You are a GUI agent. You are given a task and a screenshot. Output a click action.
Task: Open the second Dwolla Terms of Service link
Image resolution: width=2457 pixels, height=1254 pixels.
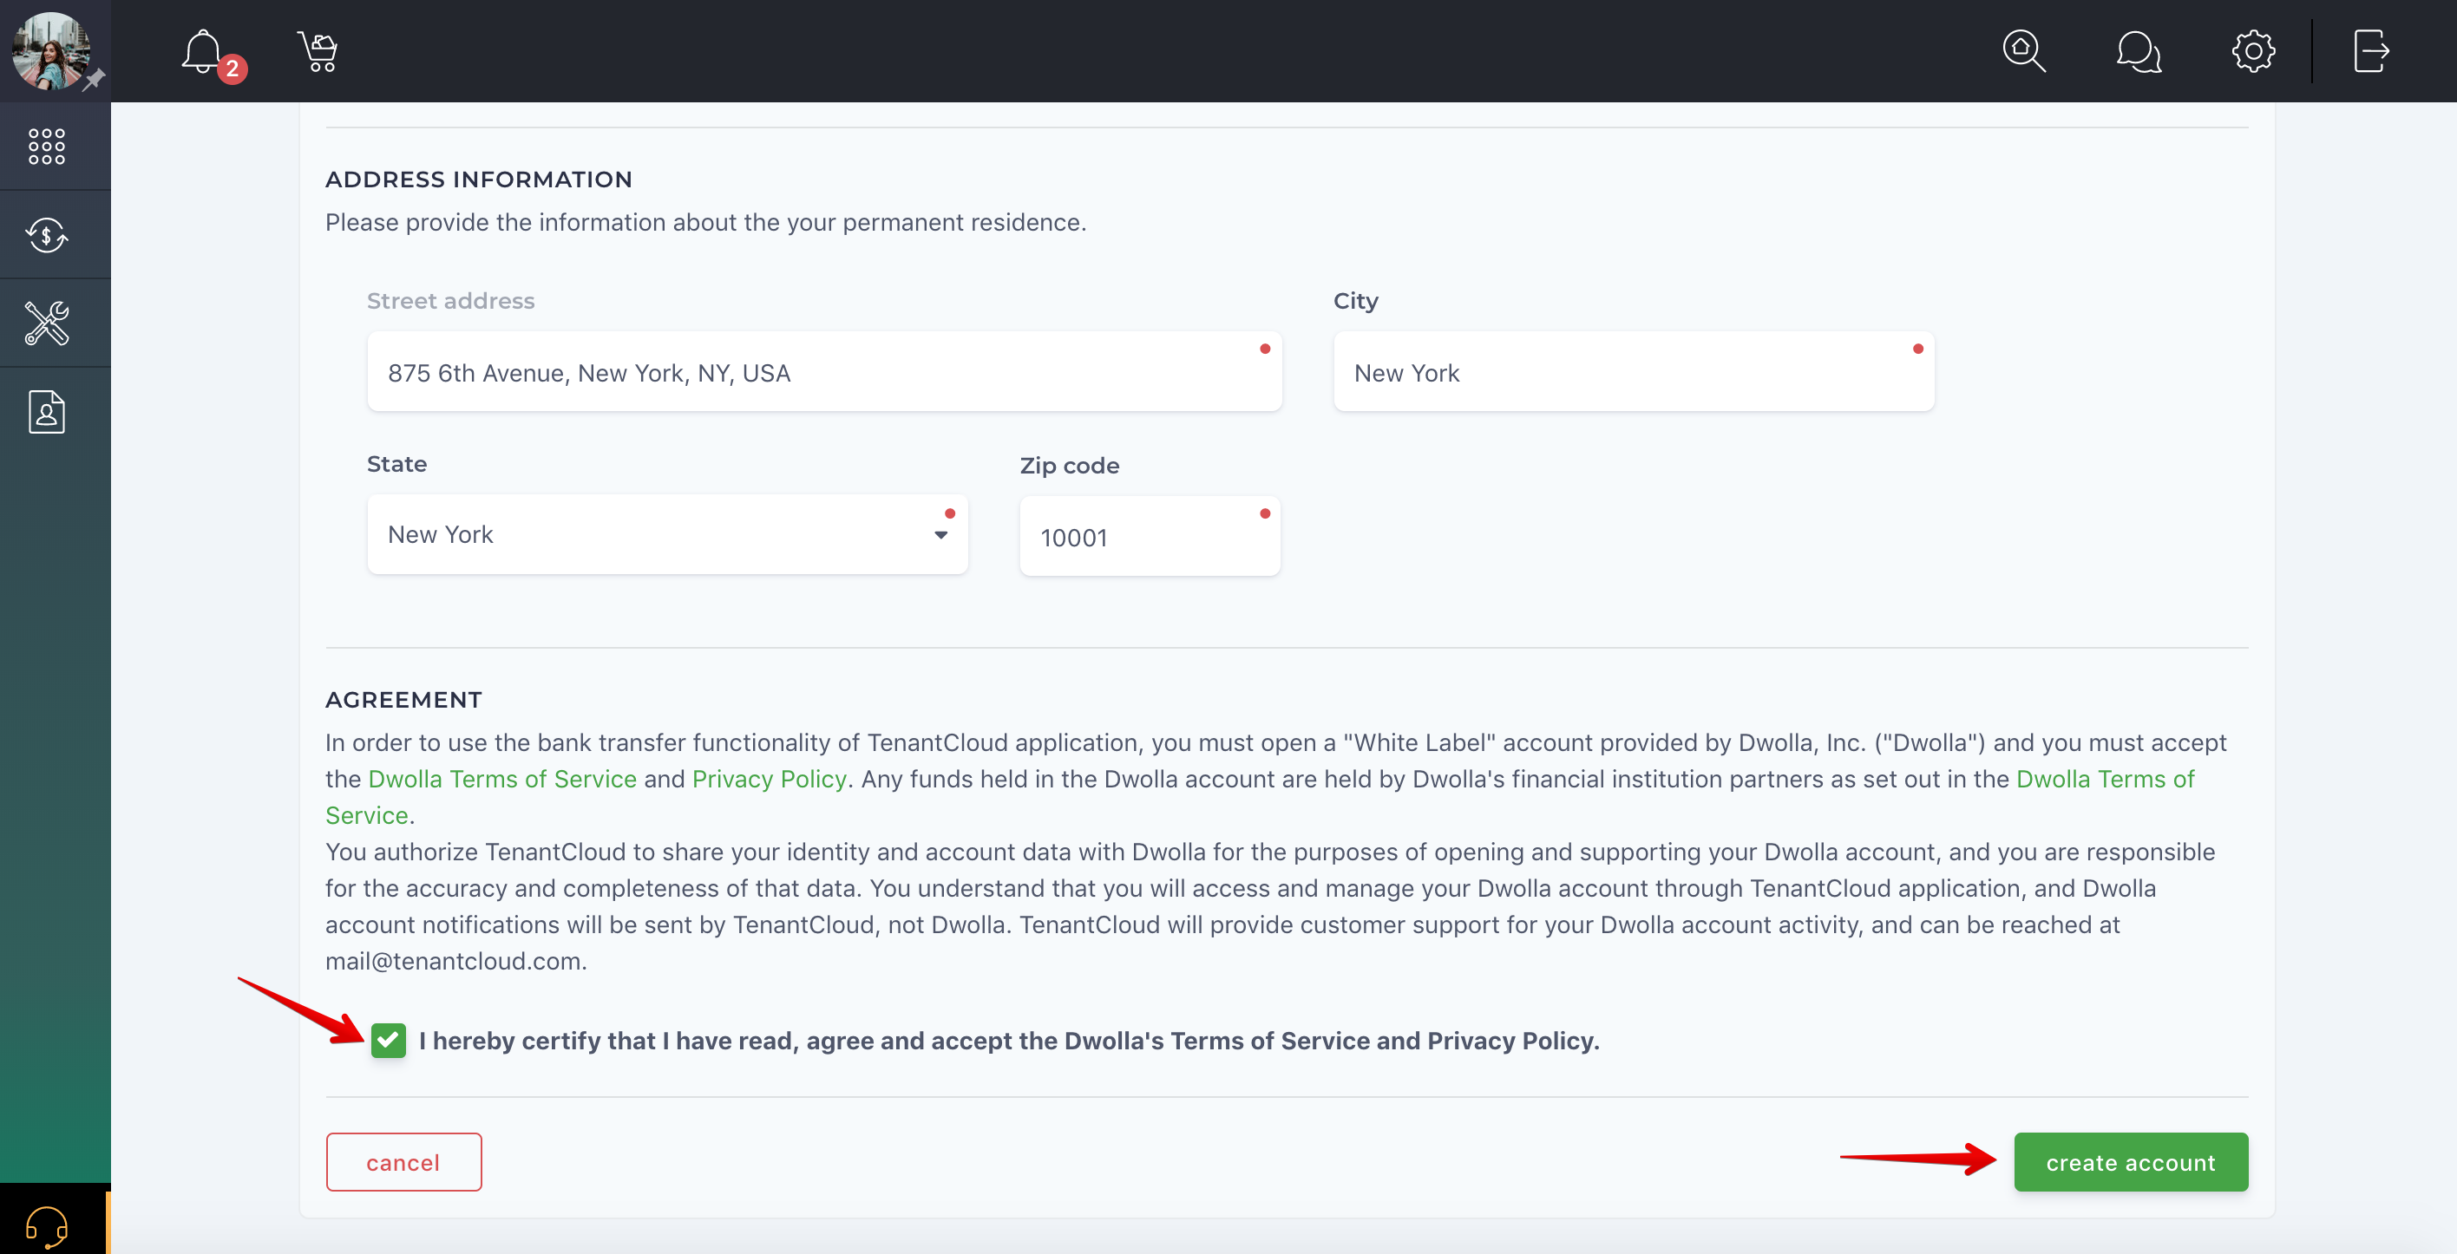2105,779
